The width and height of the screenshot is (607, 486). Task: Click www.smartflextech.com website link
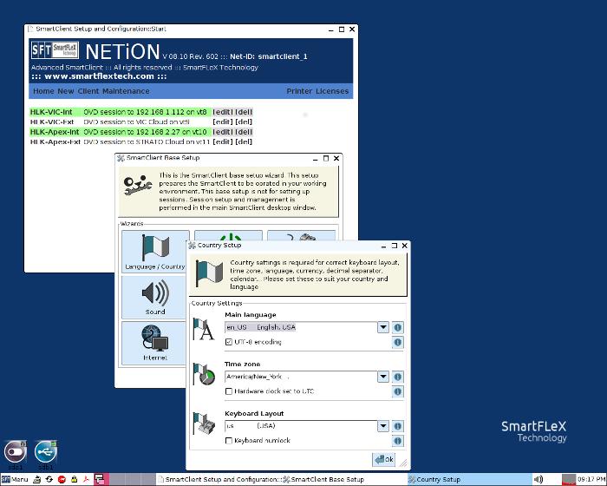tap(99, 76)
